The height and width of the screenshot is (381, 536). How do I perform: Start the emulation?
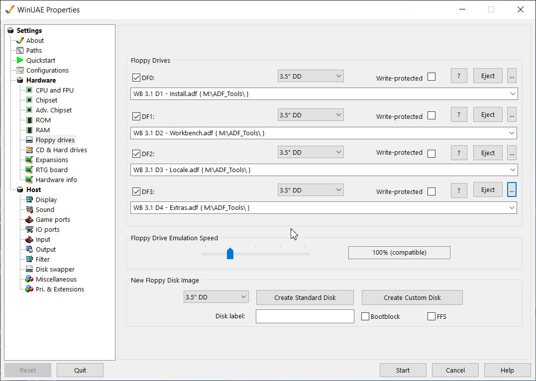click(x=403, y=370)
